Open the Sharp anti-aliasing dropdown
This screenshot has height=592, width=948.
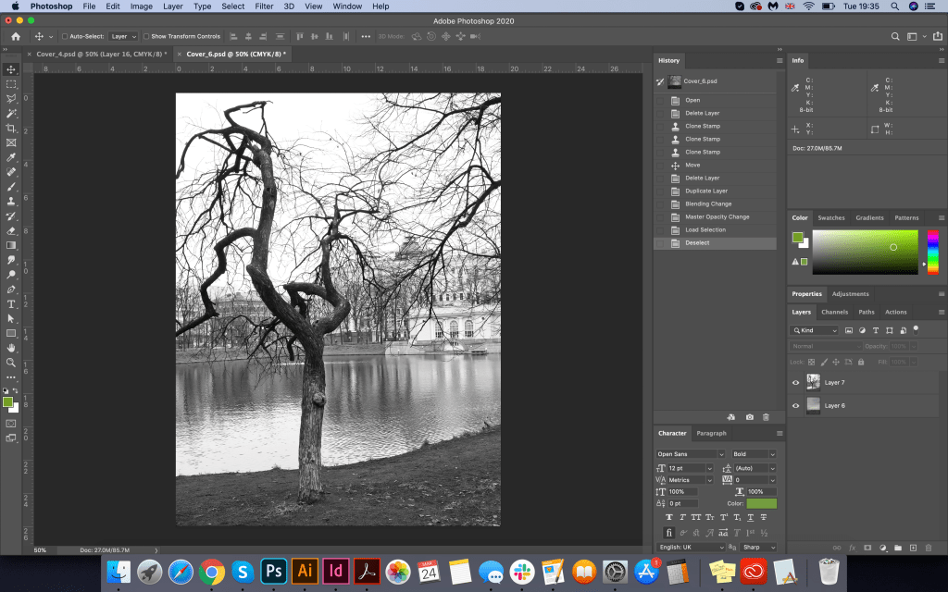tap(758, 547)
